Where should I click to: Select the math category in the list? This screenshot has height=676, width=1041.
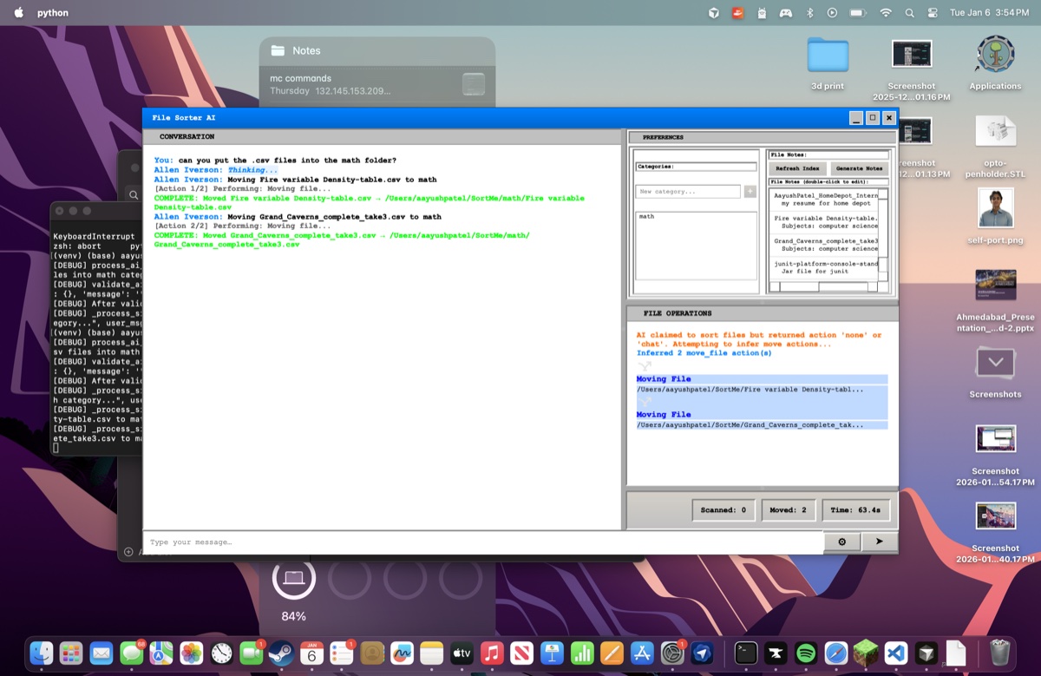(696, 216)
